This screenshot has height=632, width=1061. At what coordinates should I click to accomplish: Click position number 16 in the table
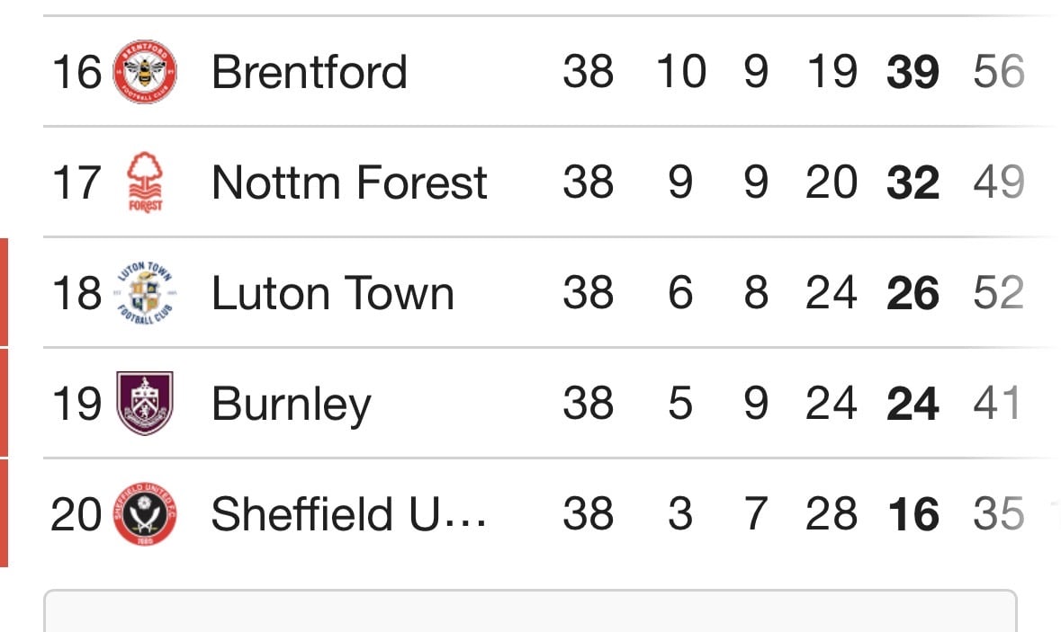tap(77, 72)
